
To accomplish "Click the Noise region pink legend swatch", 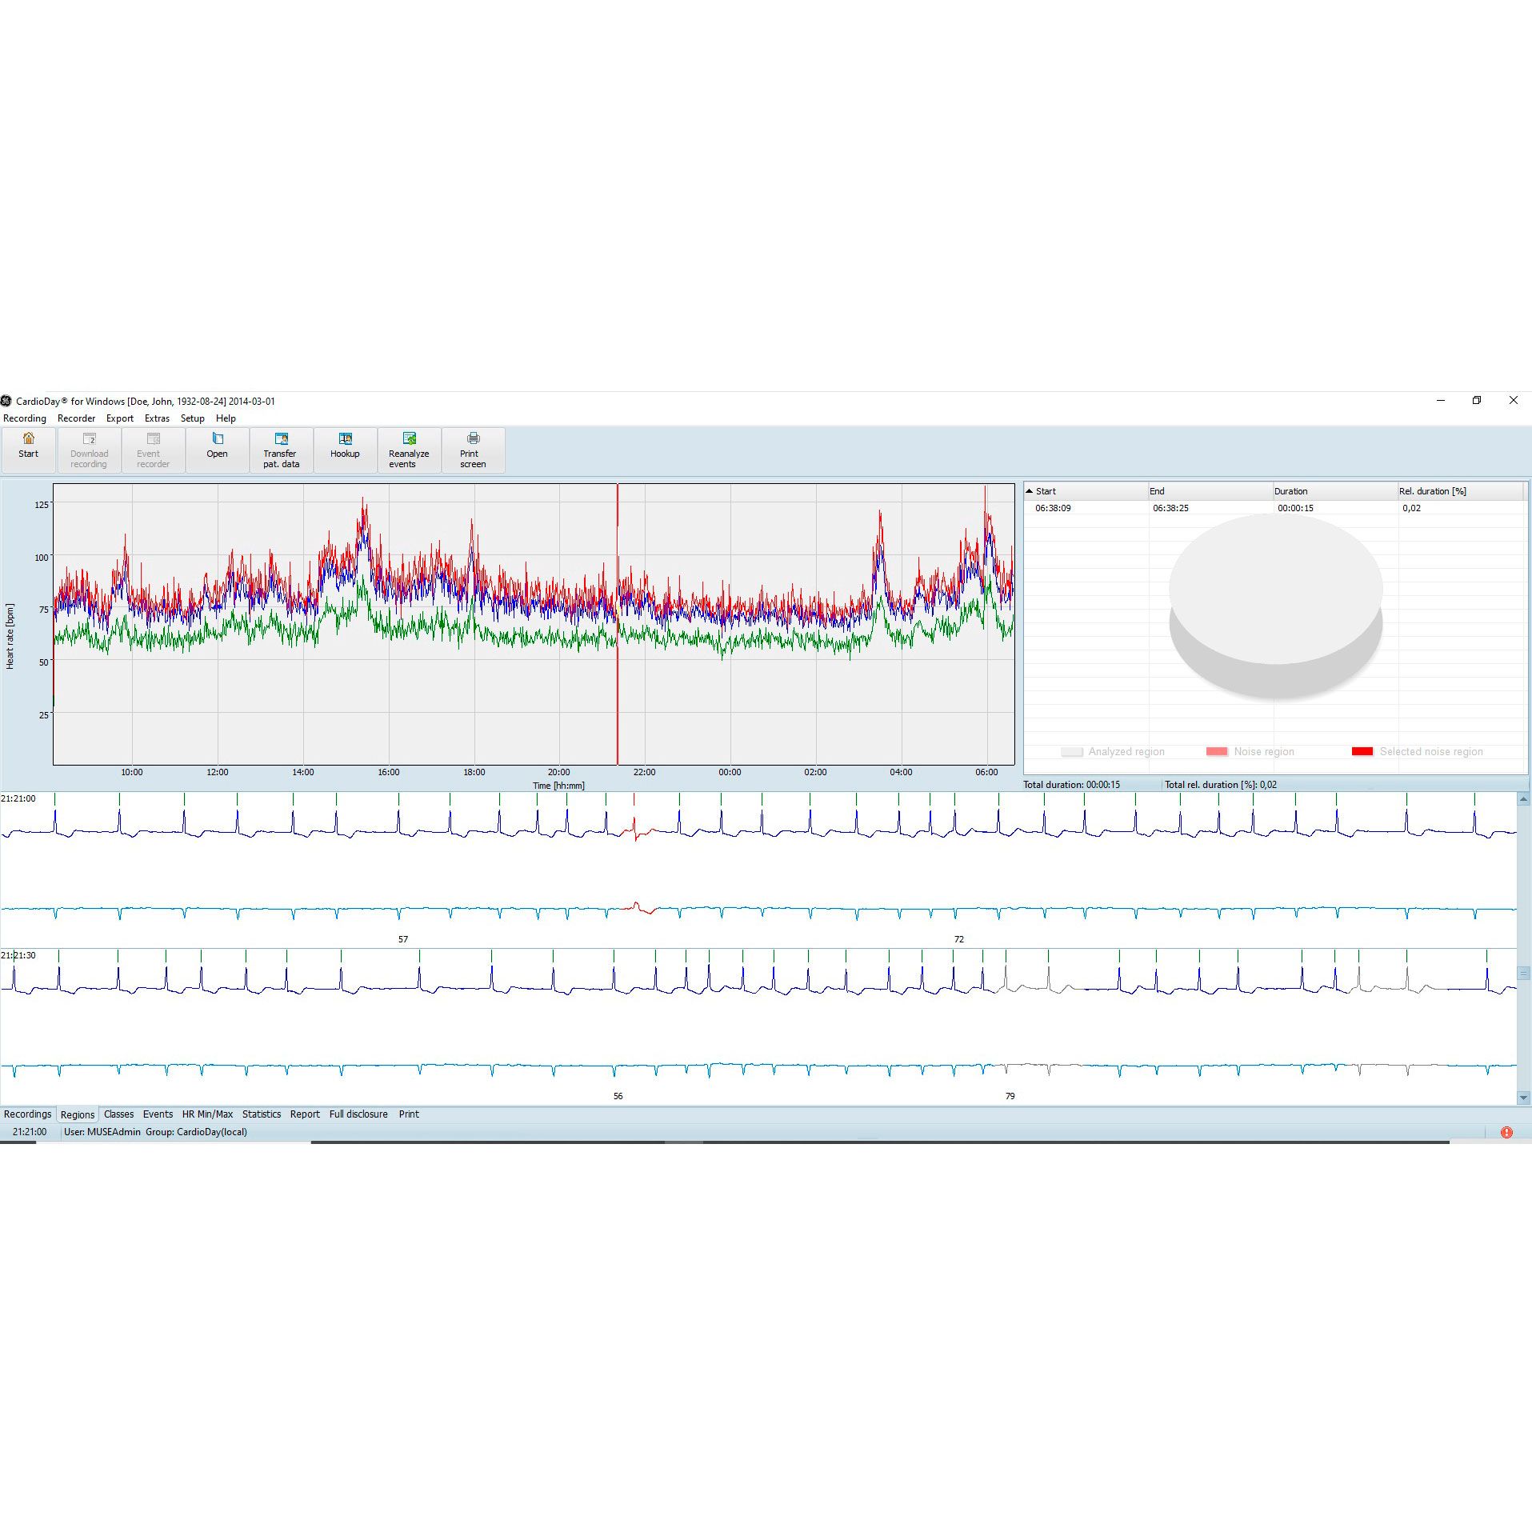I will pos(1216,752).
